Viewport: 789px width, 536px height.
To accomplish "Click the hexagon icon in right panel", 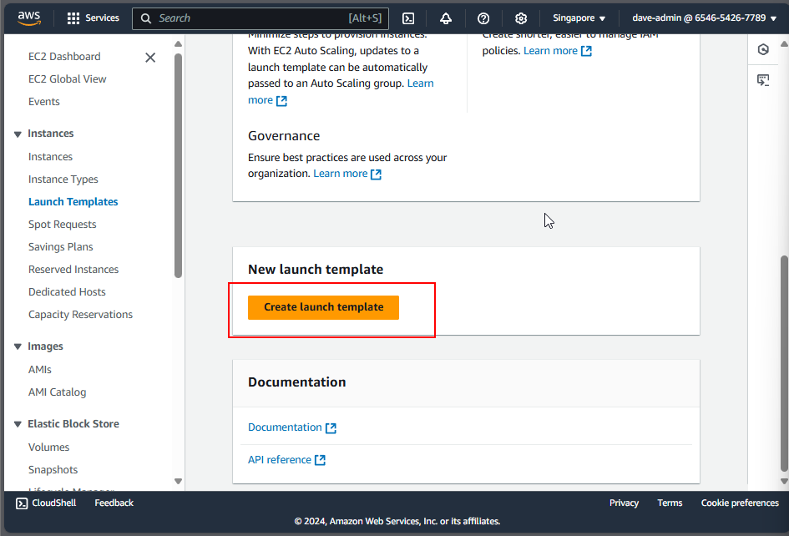I will click(763, 50).
